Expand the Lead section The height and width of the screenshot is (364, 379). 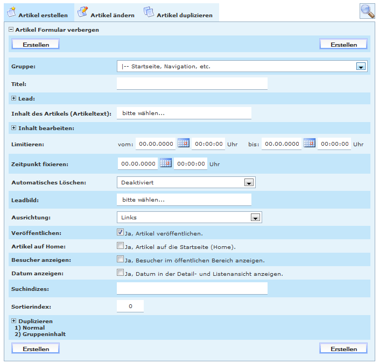14,98
